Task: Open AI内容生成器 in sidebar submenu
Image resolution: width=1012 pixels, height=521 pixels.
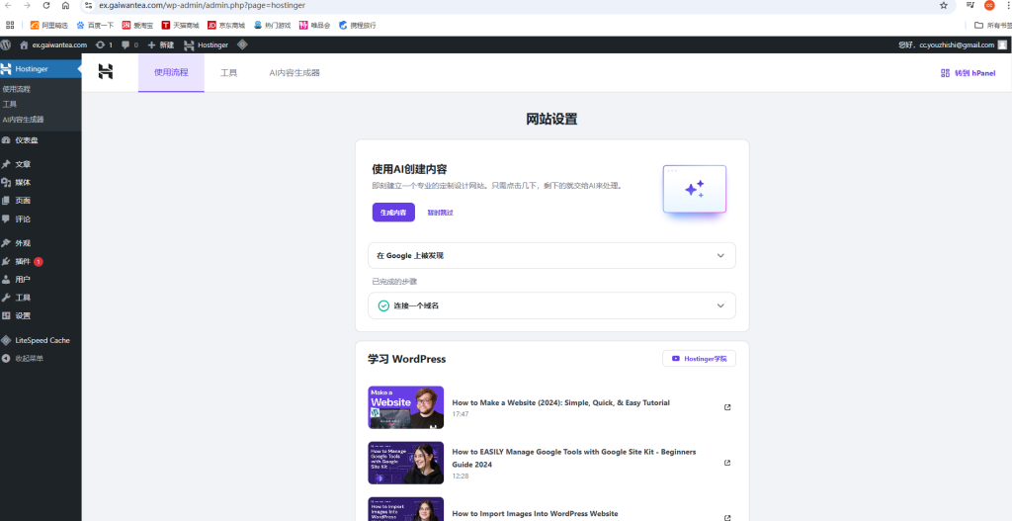Action: click(24, 120)
